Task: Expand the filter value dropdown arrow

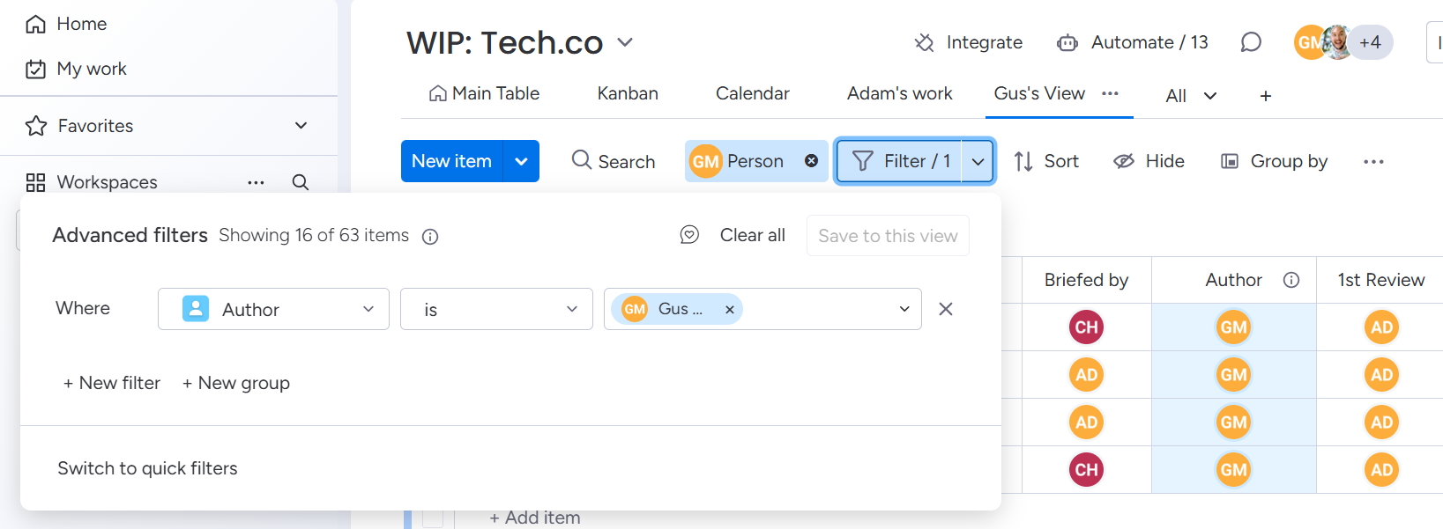Action: point(904,309)
